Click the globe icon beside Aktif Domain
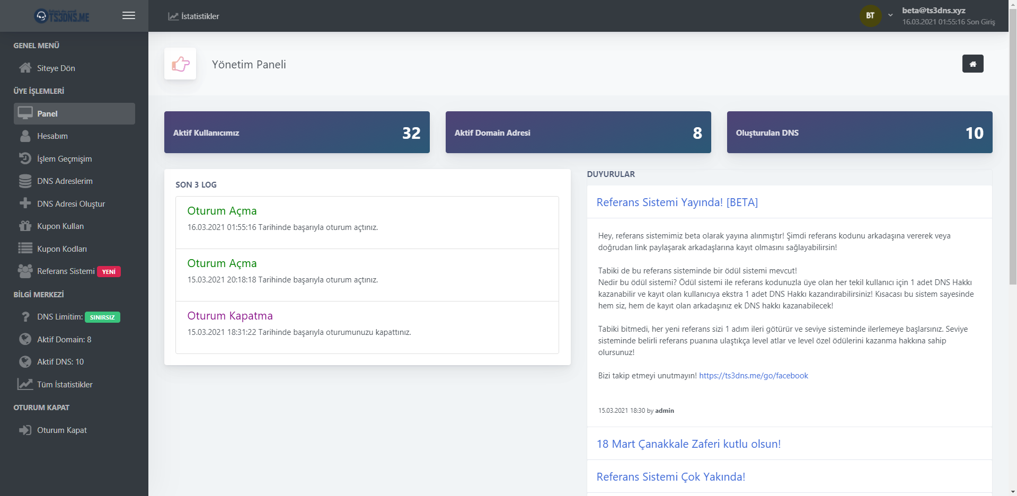 [x=25, y=339]
